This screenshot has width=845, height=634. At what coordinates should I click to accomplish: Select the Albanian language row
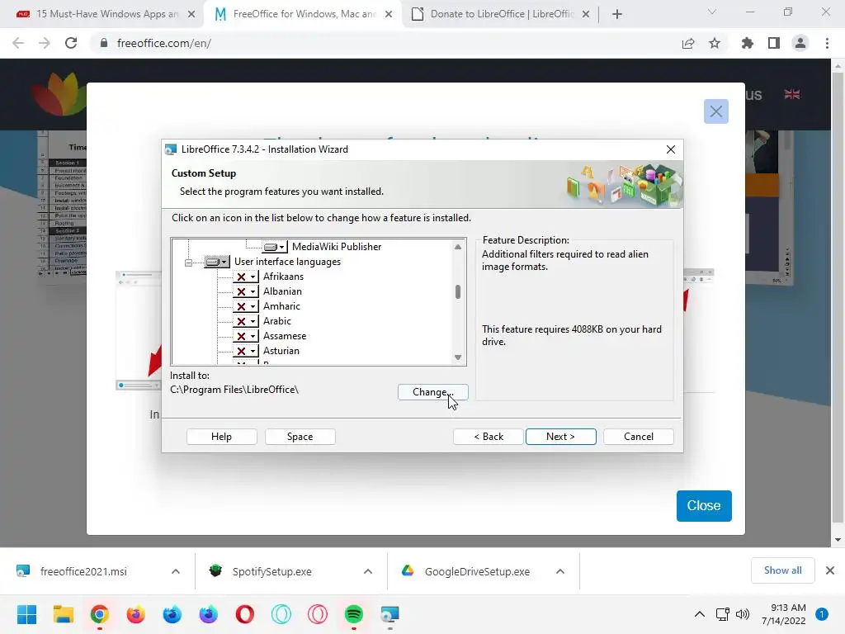[x=282, y=291]
